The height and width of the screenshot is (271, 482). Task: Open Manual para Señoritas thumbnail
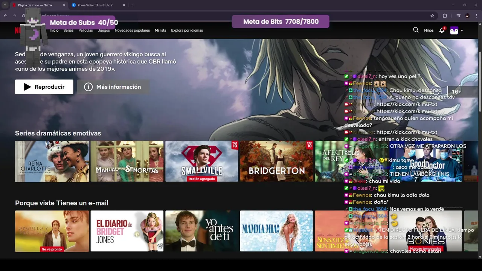pyautogui.click(x=127, y=161)
